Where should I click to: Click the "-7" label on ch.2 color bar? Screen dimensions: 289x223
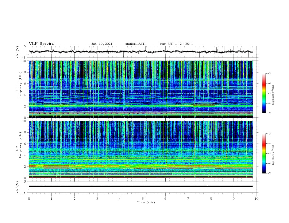click(269, 173)
